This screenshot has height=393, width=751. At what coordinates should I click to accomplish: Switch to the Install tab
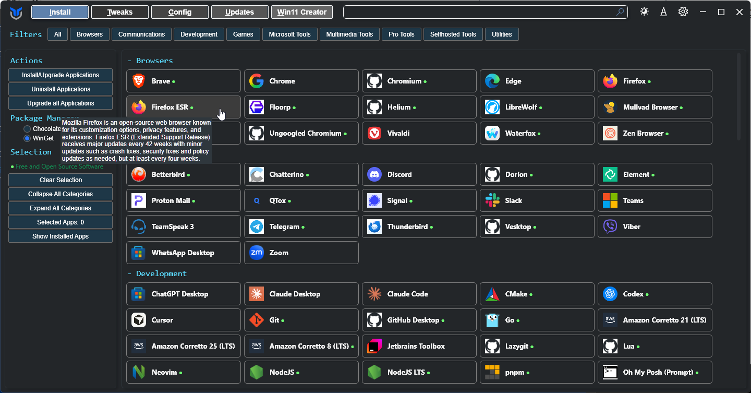[60, 12]
